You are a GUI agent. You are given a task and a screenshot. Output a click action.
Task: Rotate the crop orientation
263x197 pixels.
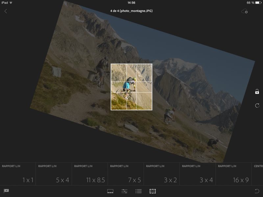(257, 105)
